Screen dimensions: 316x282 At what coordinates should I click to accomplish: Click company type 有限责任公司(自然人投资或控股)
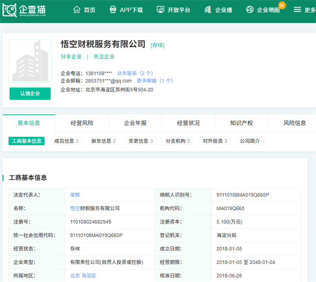coord(107,262)
